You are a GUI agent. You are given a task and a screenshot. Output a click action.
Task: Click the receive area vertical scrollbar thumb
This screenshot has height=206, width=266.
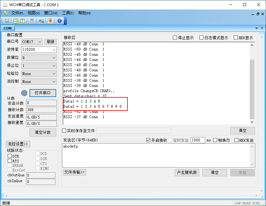(x=252, y=89)
